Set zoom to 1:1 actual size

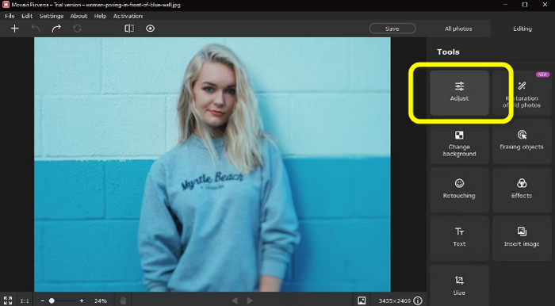point(25,300)
